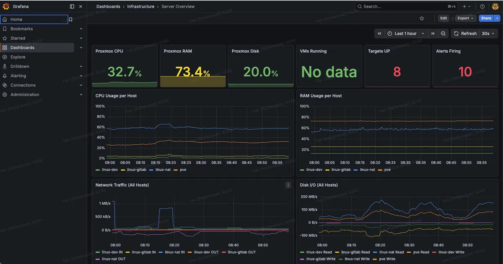This screenshot has width=503, height=264.
Task: Open the Grafana help icon
Action: point(482,6)
